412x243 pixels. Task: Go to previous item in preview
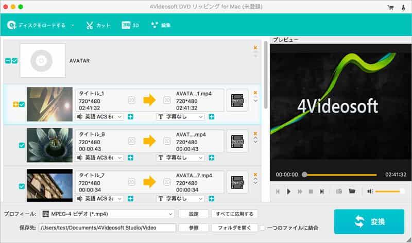click(x=278, y=192)
